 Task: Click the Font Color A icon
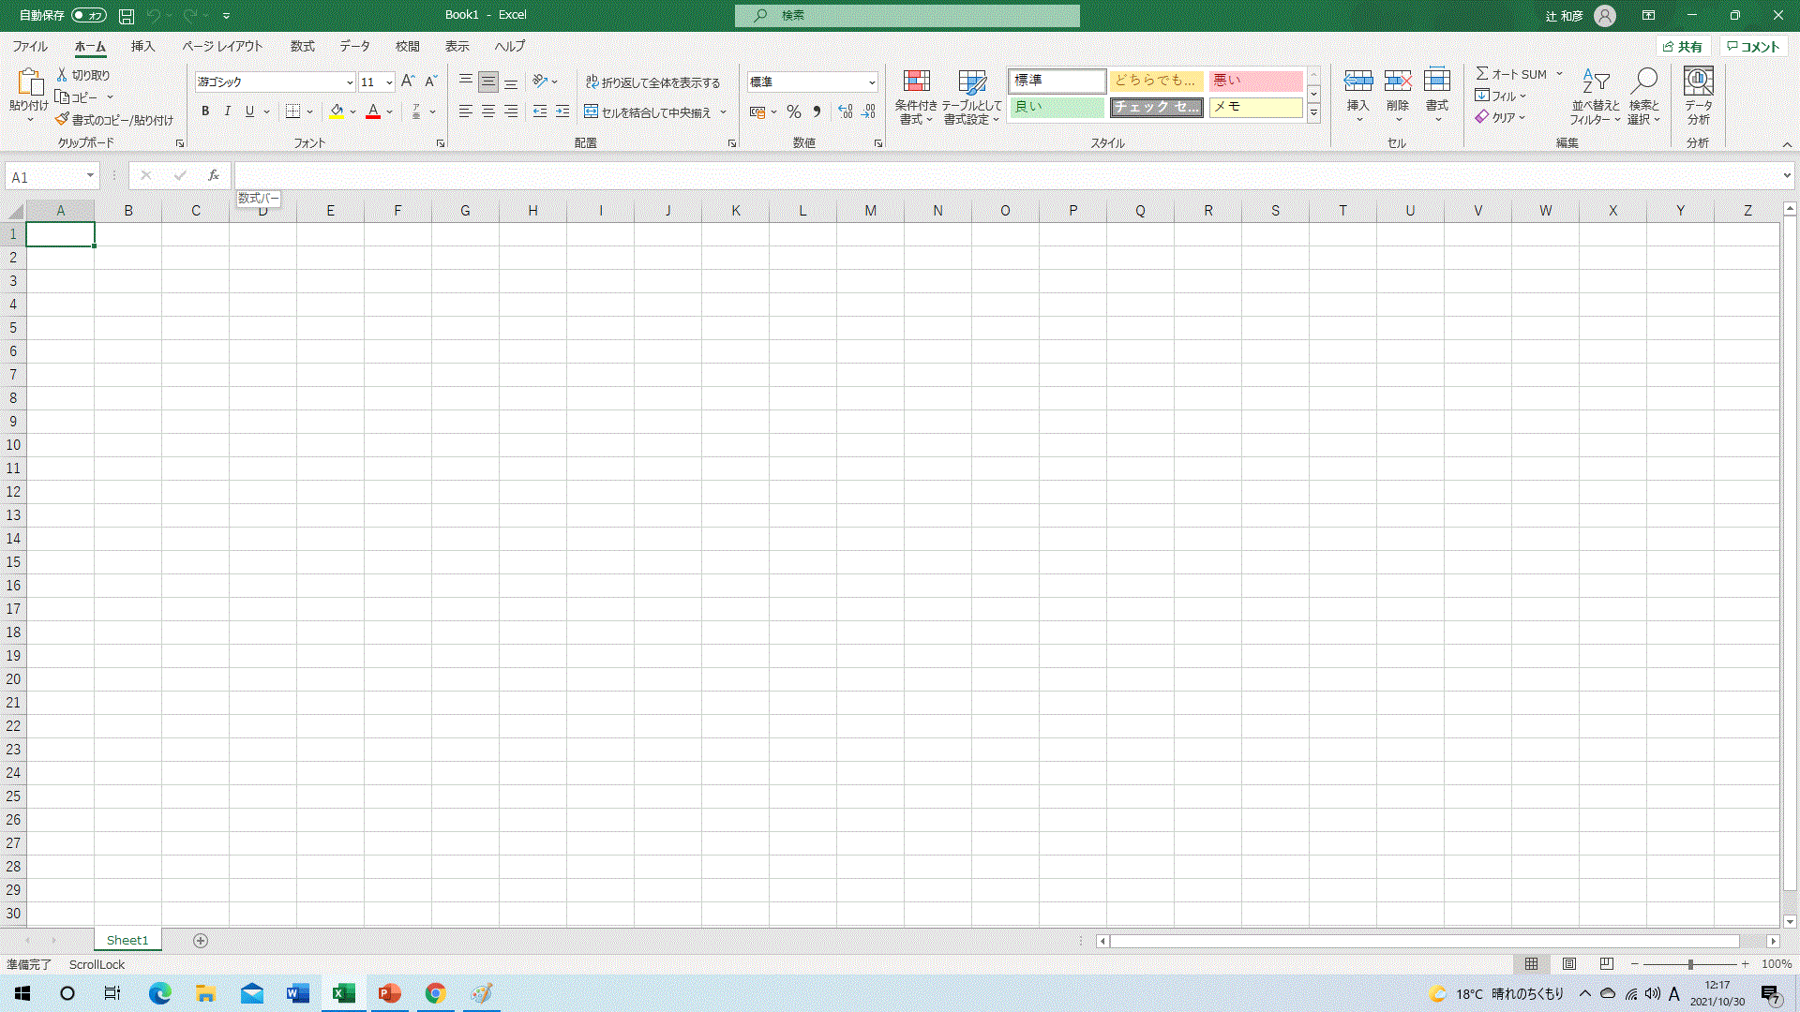(373, 112)
